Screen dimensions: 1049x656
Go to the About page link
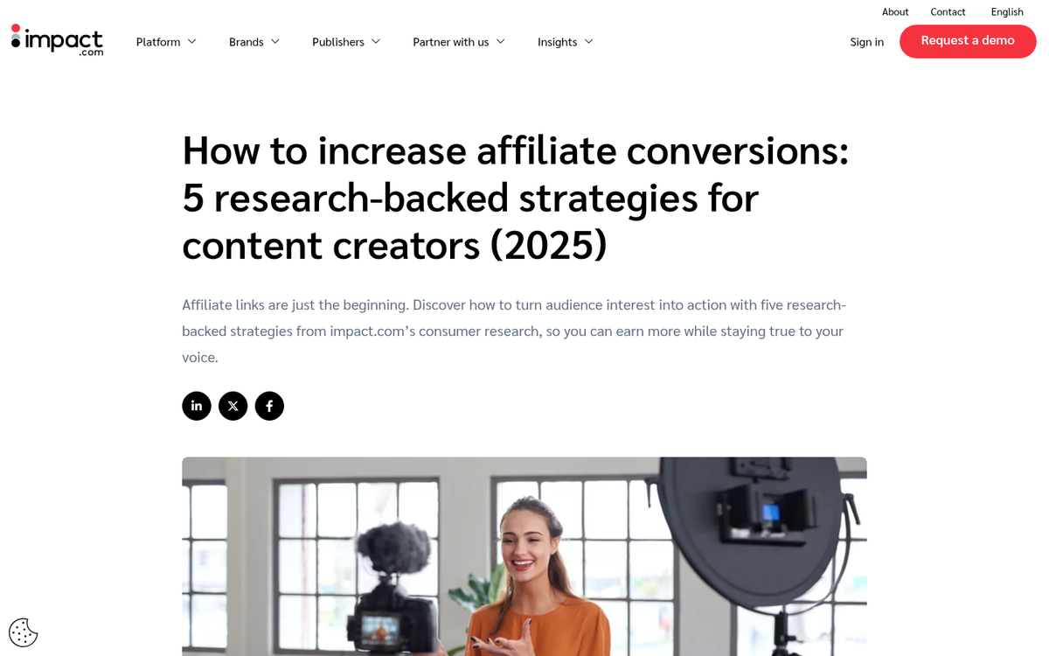pyautogui.click(x=895, y=11)
